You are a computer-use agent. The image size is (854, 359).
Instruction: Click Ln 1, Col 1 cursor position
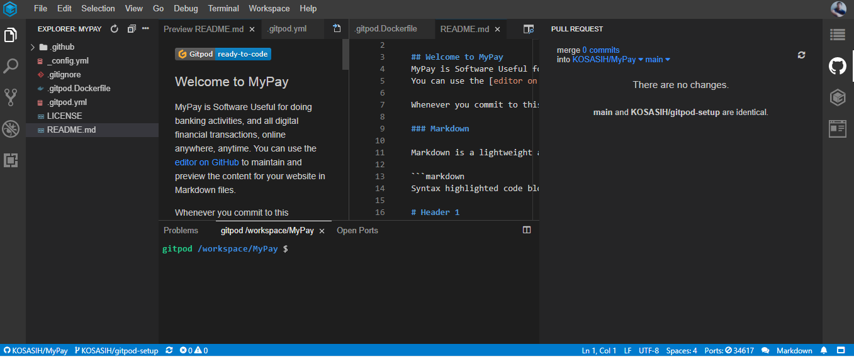(x=599, y=350)
